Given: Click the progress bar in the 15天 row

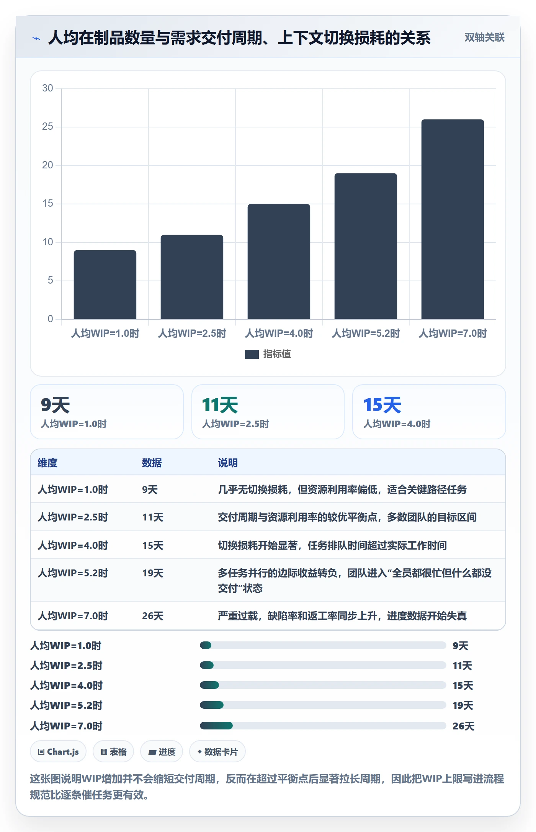Looking at the screenshot, I should pos(323,685).
